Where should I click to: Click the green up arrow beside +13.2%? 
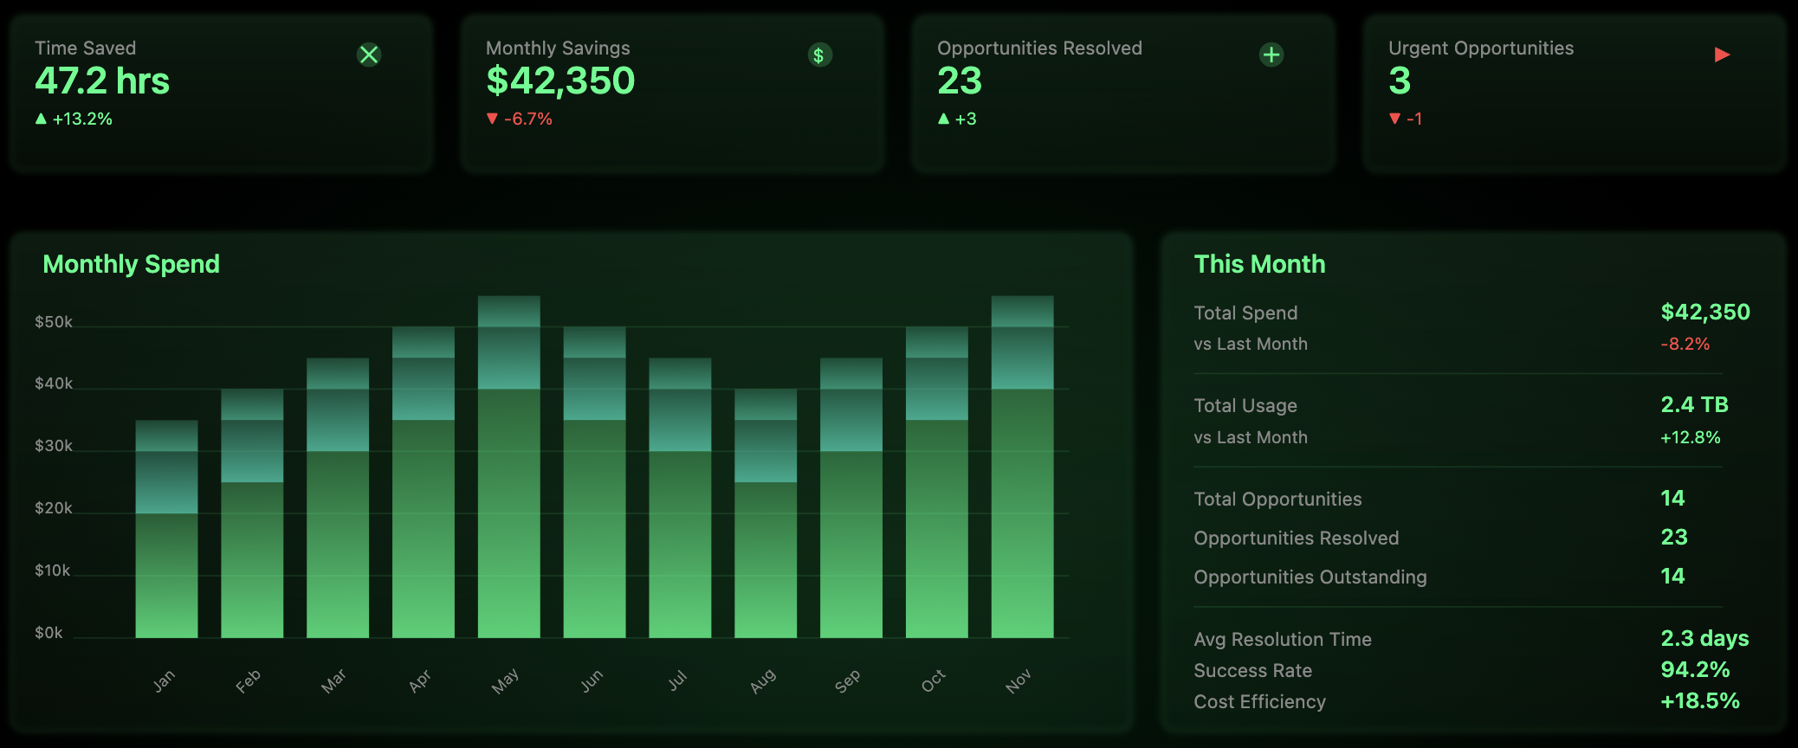click(x=41, y=119)
